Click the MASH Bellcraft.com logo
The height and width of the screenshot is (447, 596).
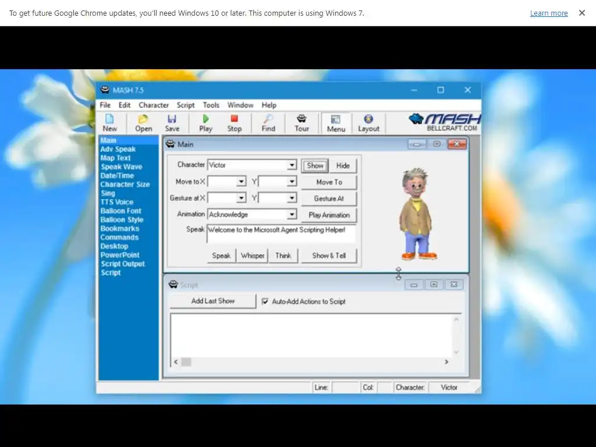pyautogui.click(x=445, y=122)
